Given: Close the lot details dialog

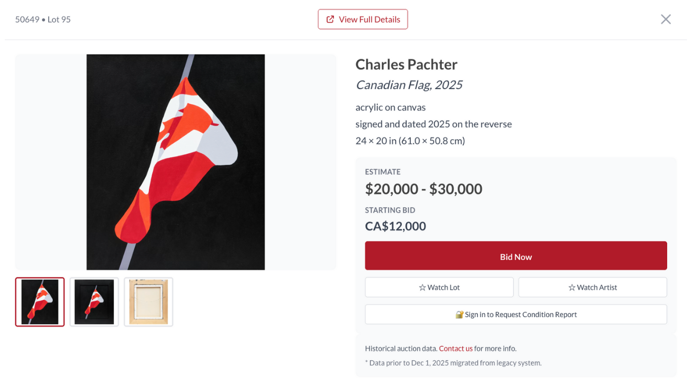Looking at the screenshot, I should 666,19.
